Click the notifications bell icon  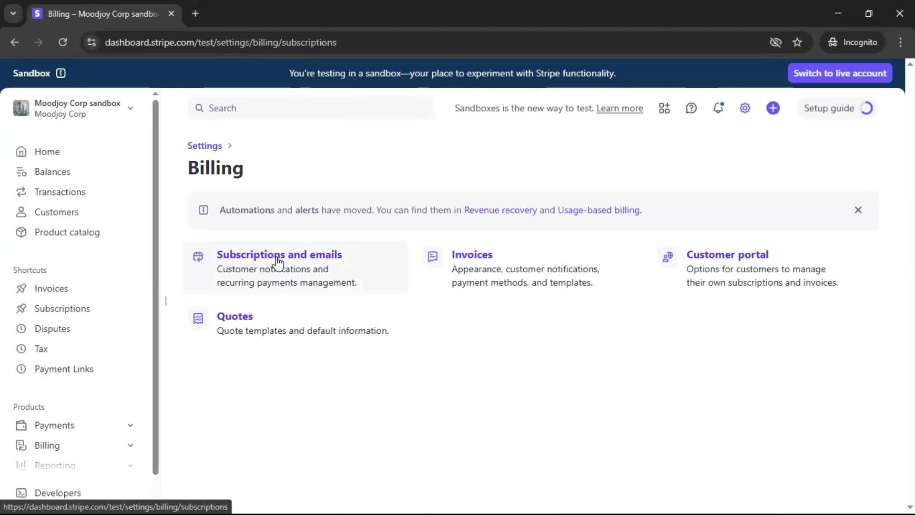point(718,108)
